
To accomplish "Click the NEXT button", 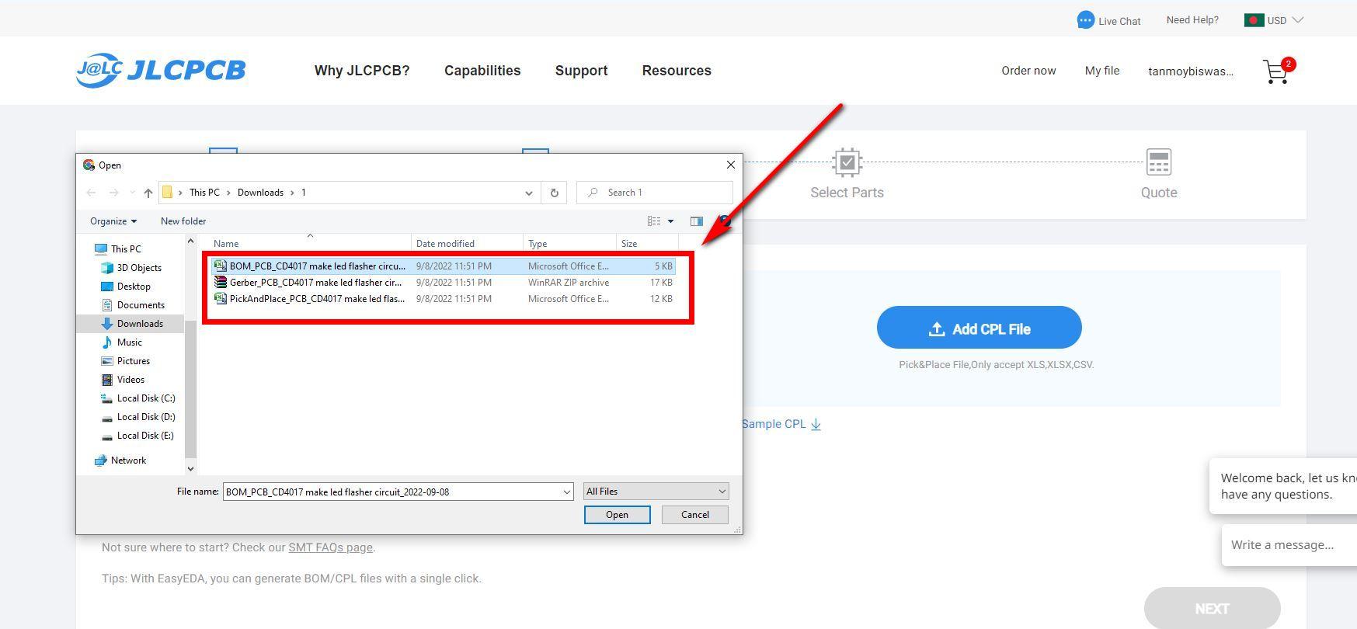I will pyautogui.click(x=1212, y=609).
